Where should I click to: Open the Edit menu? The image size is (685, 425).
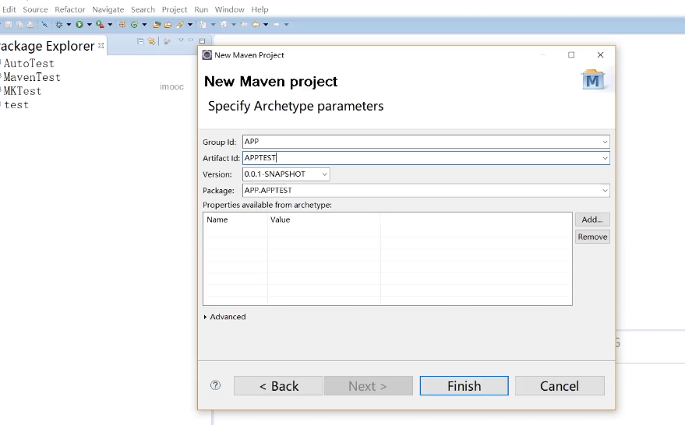pos(9,9)
